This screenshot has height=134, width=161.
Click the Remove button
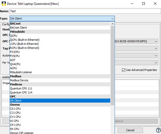[x=137, y=121]
